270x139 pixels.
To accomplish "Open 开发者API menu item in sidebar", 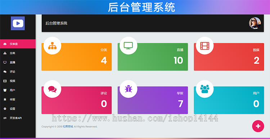I will pyautogui.click(x=18, y=118).
